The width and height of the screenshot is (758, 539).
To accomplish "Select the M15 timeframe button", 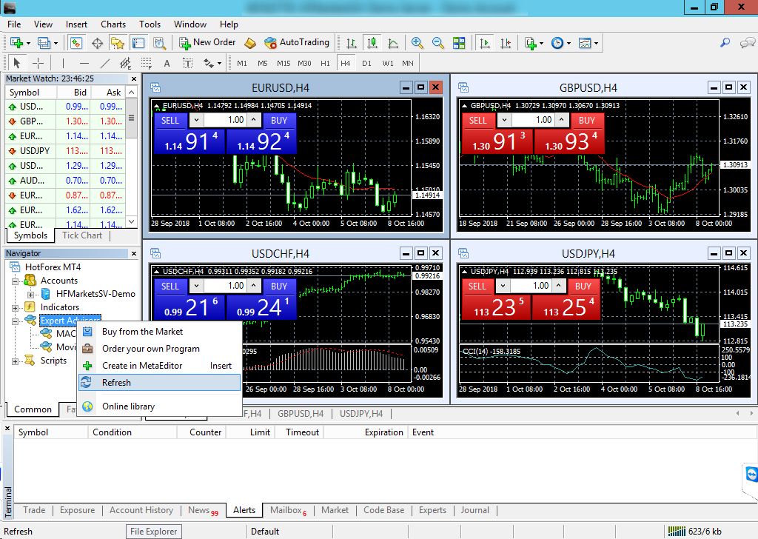I will click(284, 63).
